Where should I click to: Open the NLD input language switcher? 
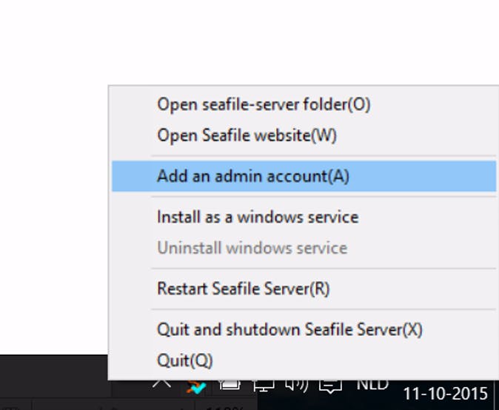click(372, 384)
